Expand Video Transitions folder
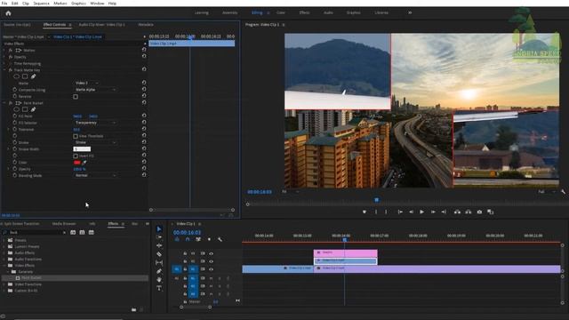569x320 pixels. coord(4,284)
